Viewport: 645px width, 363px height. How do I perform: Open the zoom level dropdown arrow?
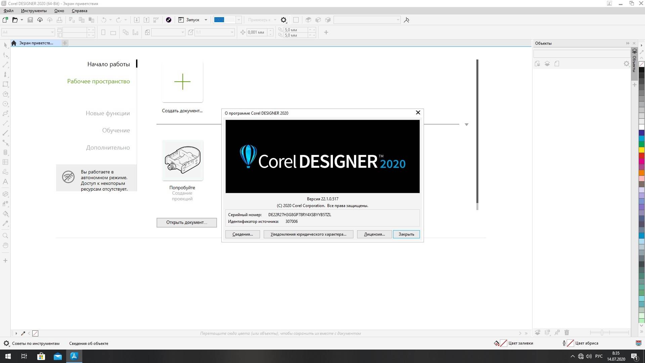coord(239,20)
